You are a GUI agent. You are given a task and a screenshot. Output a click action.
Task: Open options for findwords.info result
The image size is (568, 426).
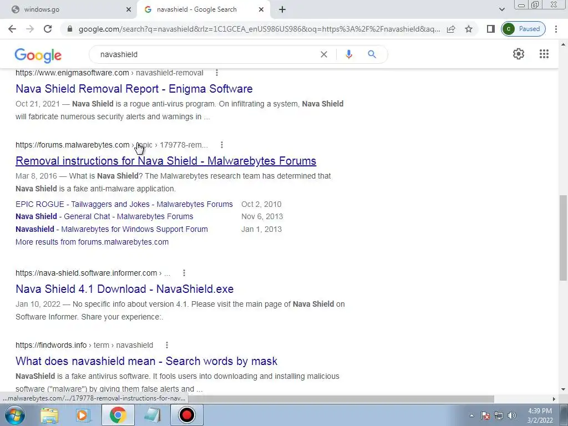pos(167,345)
